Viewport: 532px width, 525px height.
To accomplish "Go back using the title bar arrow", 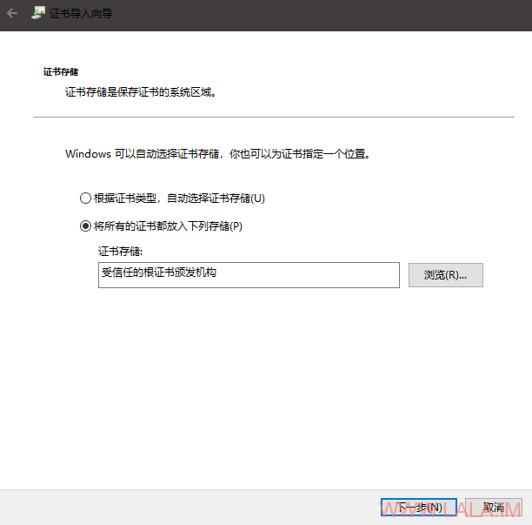I will [12, 14].
